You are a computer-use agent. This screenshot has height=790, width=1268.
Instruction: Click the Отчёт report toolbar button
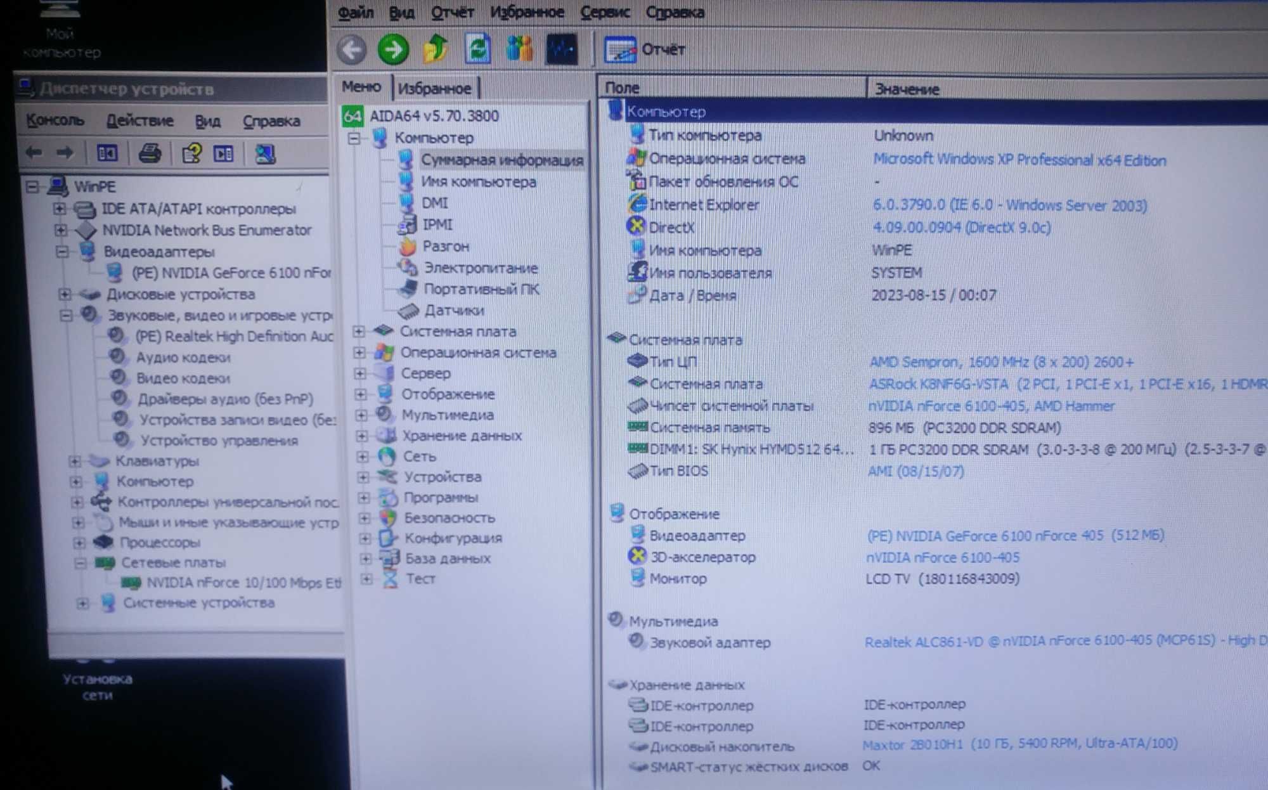click(x=645, y=49)
